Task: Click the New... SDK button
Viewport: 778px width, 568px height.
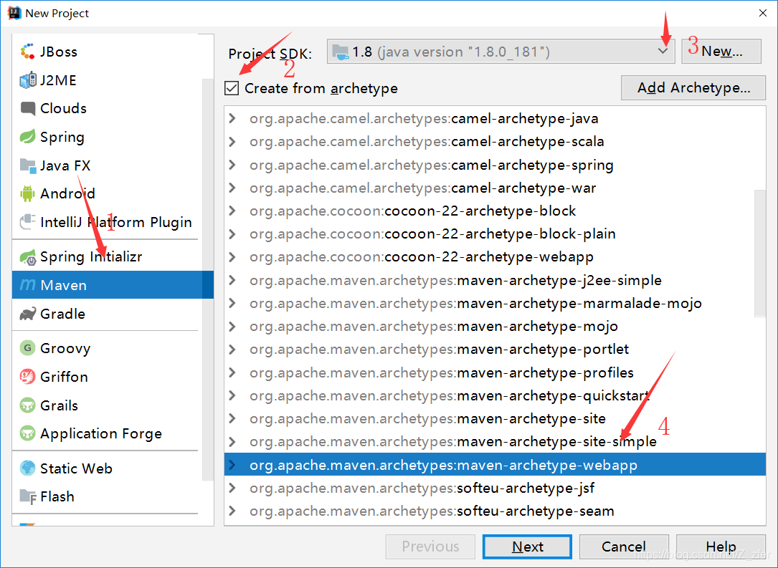Action: point(721,52)
